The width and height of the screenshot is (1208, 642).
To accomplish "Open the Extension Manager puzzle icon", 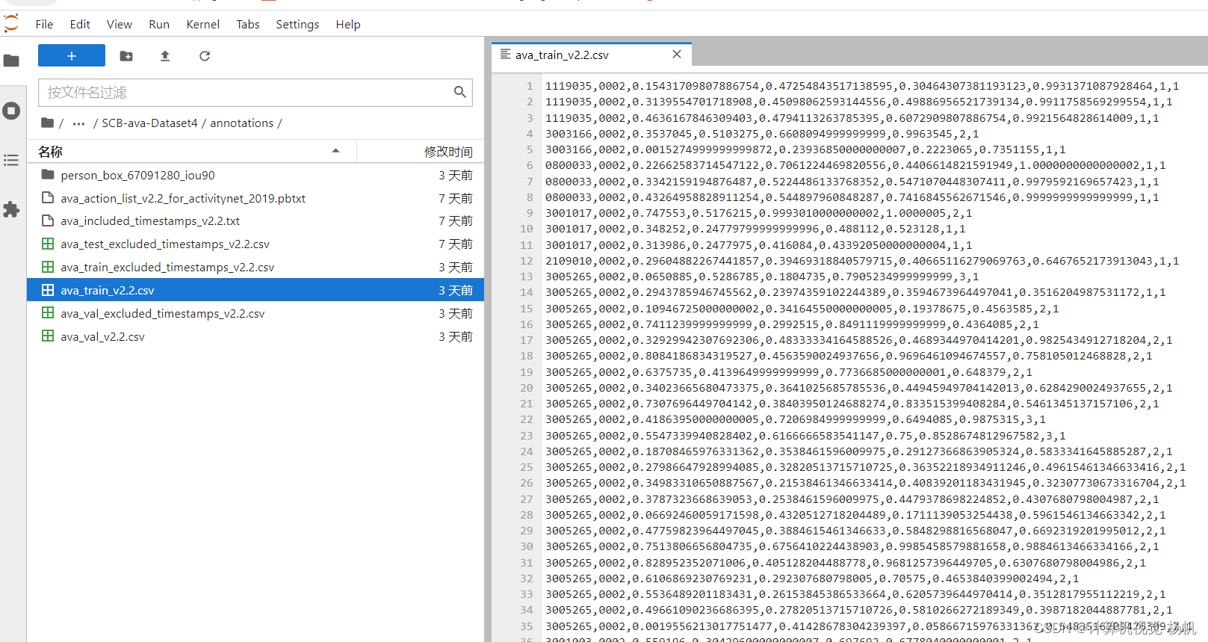I will pyautogui.click(x=11, y=209).
